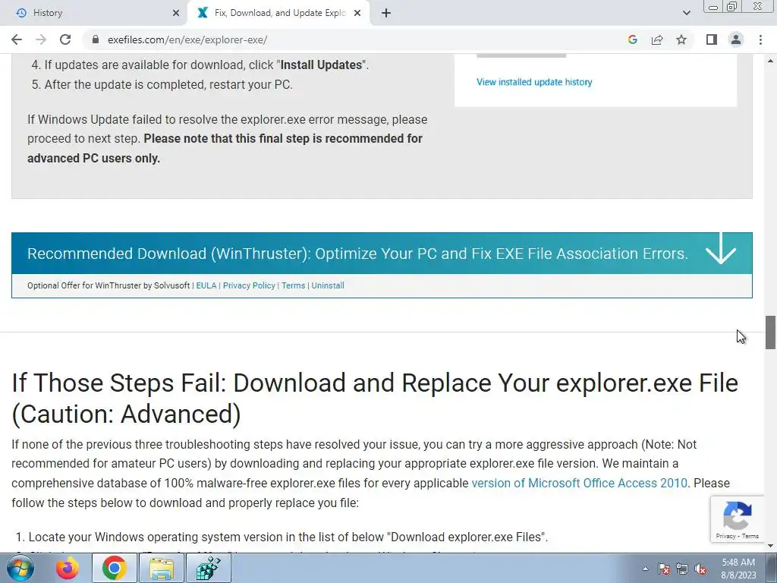
Task: Click the 'If Those Steps Fail' heading
Action: pos(375,398)
